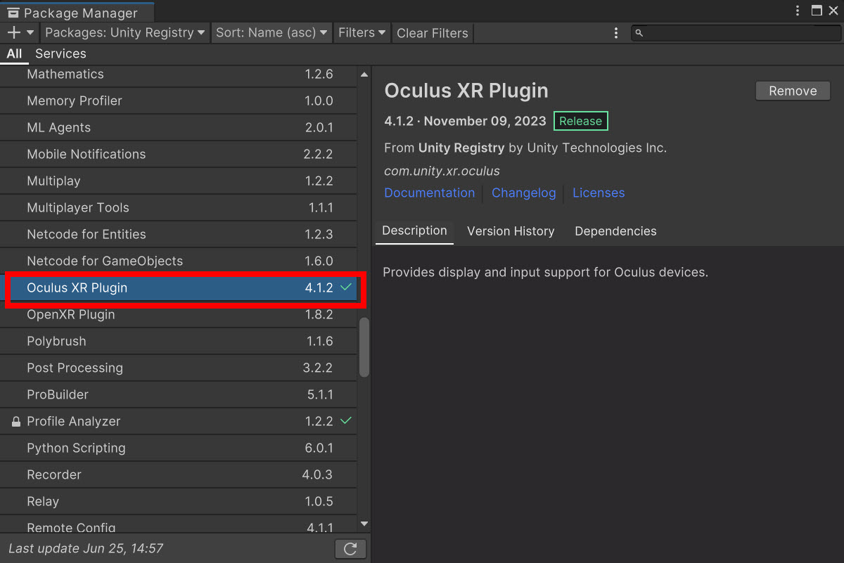Close the Package Manager window
Image resolution: width=844 pixels, height=563 pixels.
(833, 11)
